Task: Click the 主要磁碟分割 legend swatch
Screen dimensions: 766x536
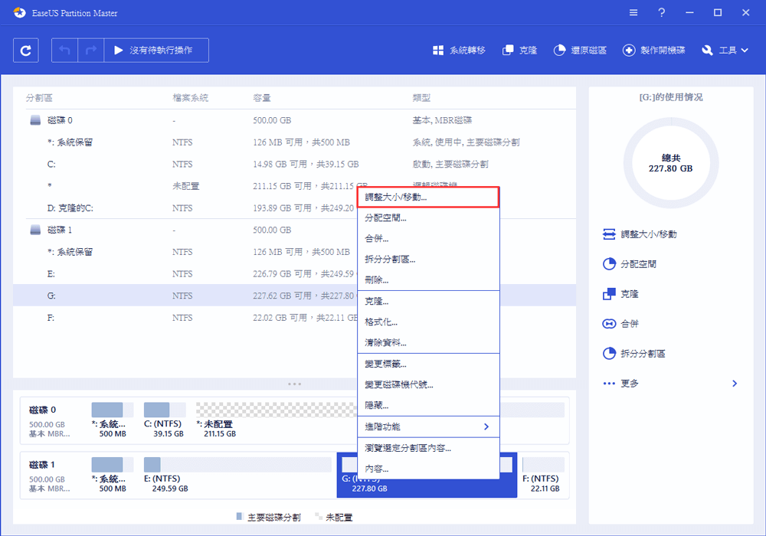Action: [x=239, y=516]
